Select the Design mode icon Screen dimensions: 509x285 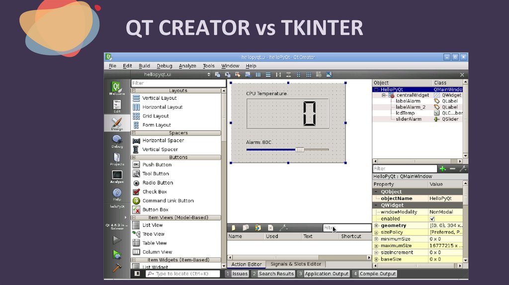(117, 124)
